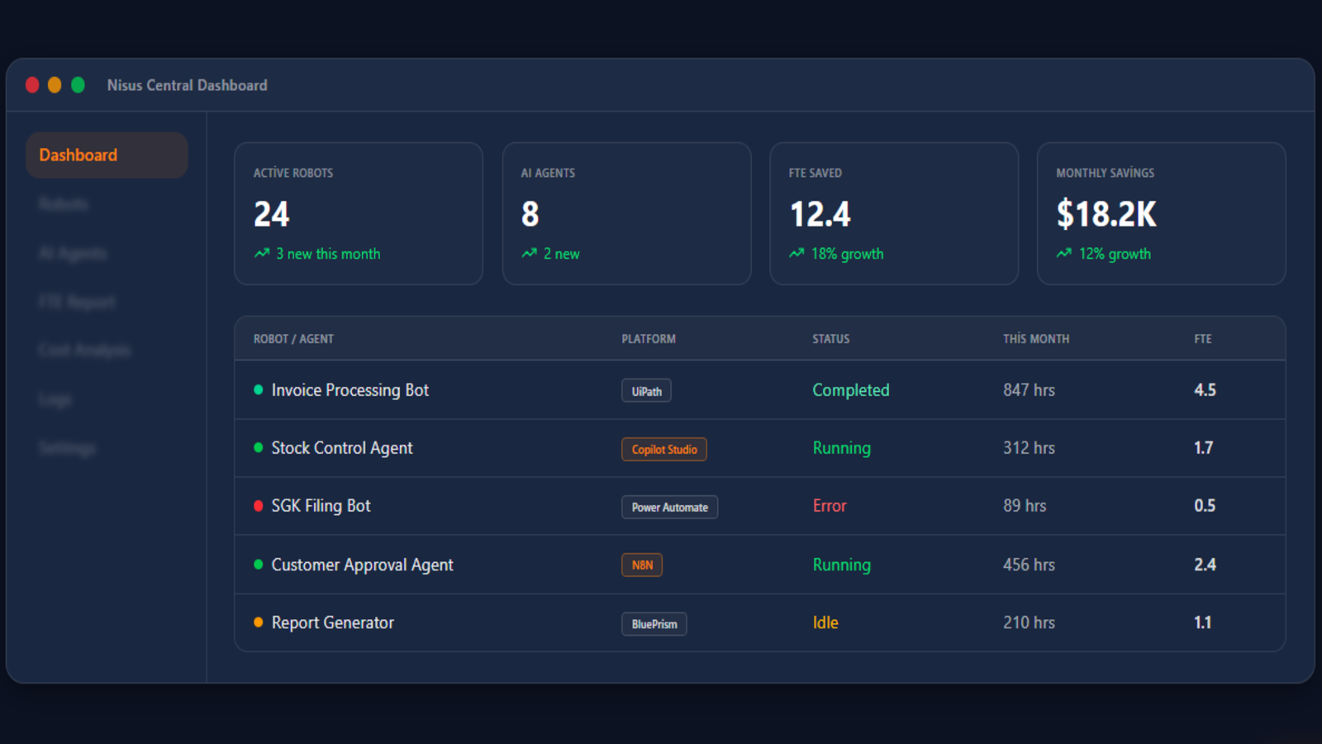Sort by the PLATFORM column header

tap(649, 339)
